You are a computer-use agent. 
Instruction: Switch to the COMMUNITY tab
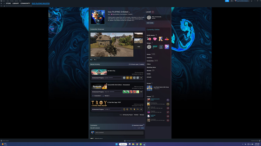tap(25, 3)
